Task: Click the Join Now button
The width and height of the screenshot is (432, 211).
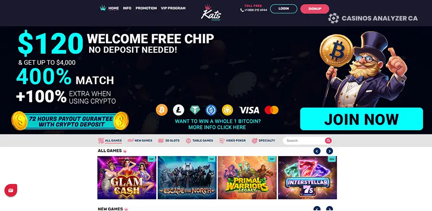Action: (x=362, y=119)
